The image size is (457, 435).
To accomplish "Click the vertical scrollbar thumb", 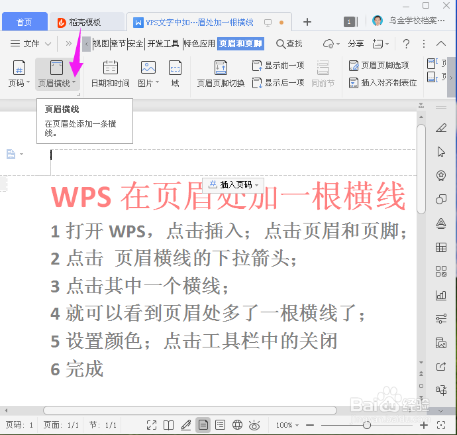I will point(421,169).
